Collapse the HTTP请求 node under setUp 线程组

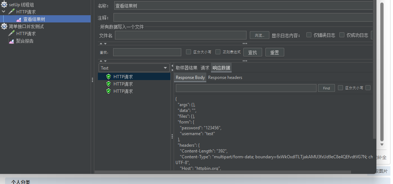(4, 12)
